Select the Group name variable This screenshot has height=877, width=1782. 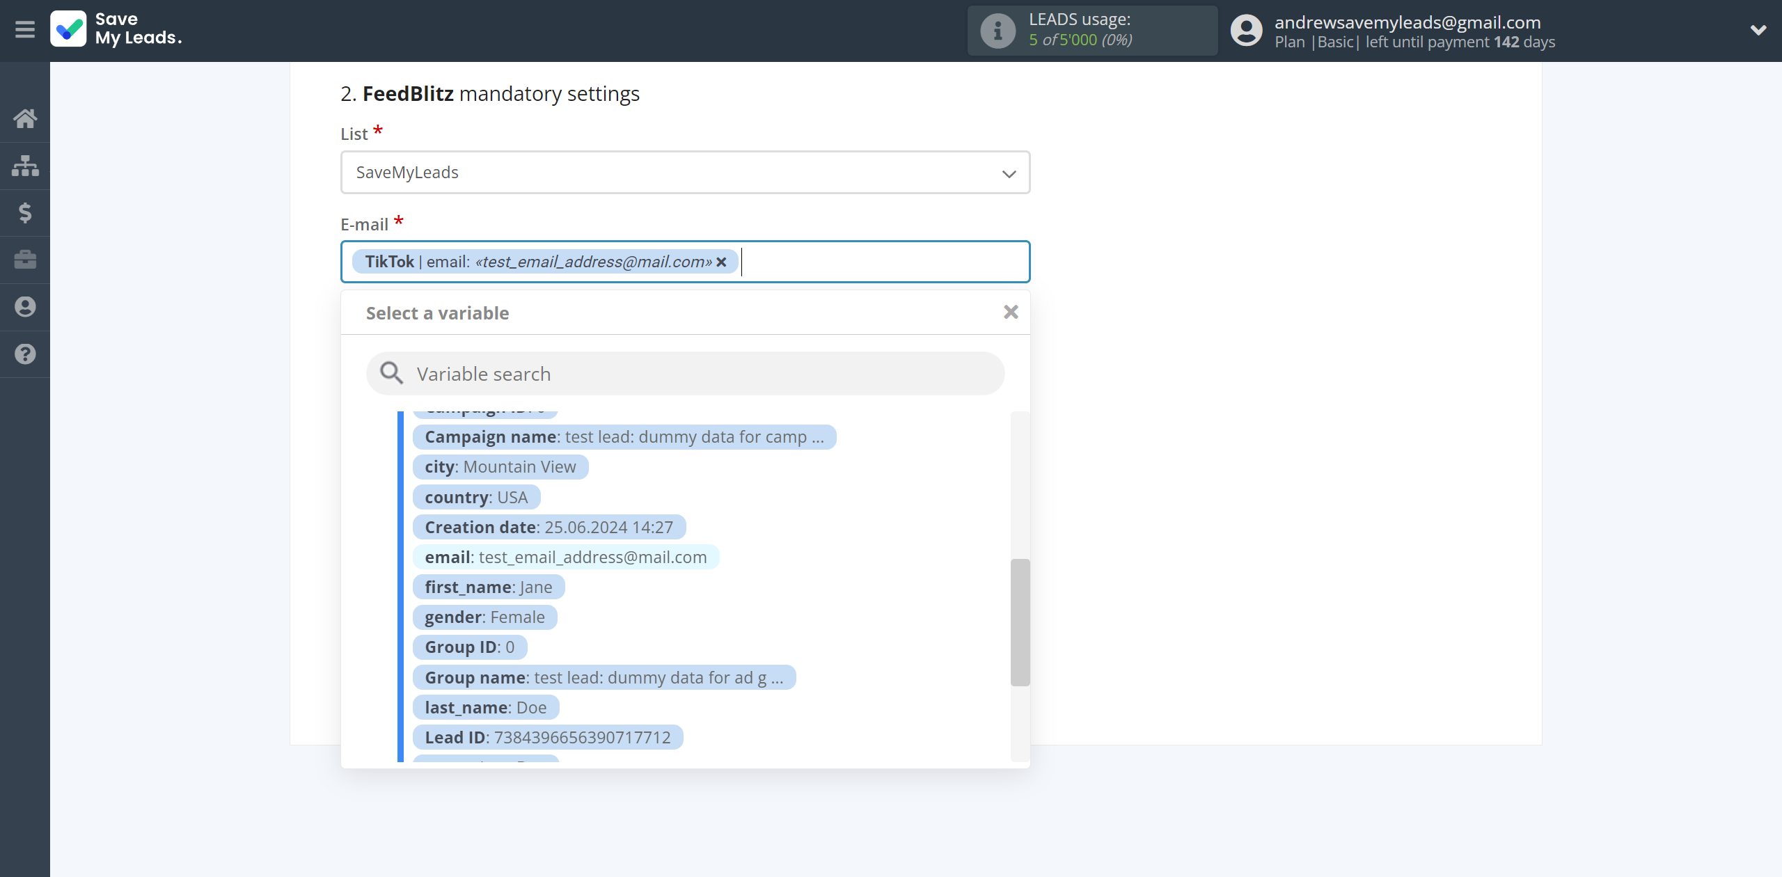click(x=604, y=677)
